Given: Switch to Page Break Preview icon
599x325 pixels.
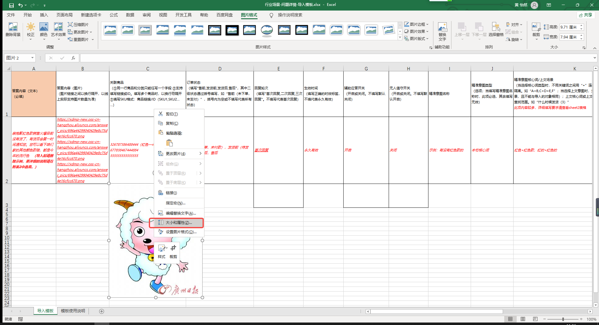Looking at the screenshot, I should (535, 319).
